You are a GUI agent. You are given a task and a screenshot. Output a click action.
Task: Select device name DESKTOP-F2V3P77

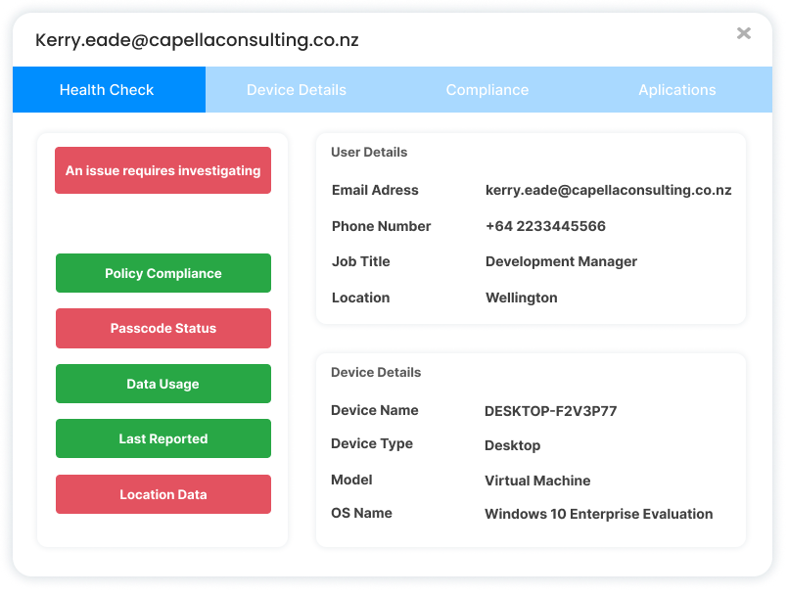click(550, 411)
